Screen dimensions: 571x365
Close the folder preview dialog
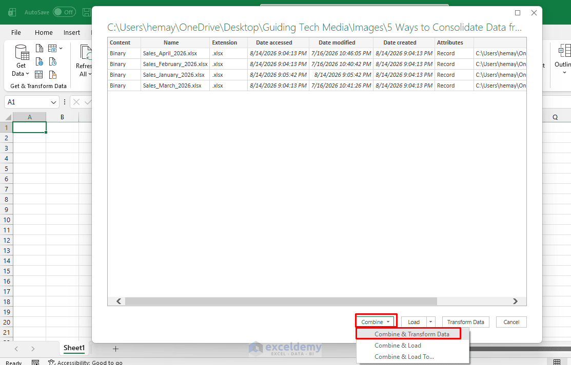(534, 13)
